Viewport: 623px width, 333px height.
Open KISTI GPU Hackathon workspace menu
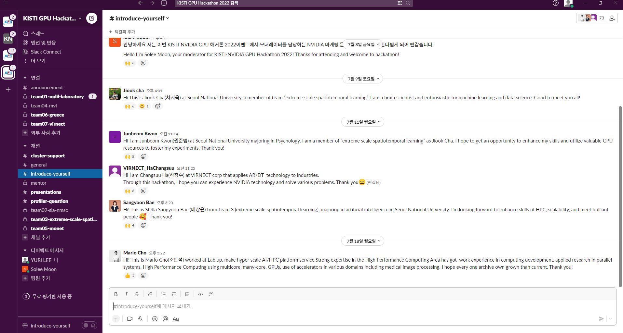coord(52,18)
